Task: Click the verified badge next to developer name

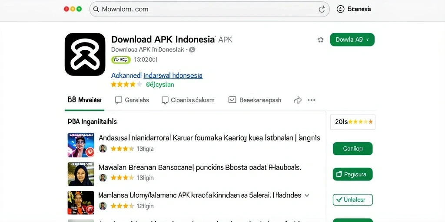Action: tap(192, 49)
